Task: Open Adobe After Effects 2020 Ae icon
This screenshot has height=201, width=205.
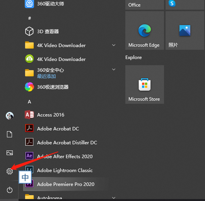Action: (x=29, y=156)
